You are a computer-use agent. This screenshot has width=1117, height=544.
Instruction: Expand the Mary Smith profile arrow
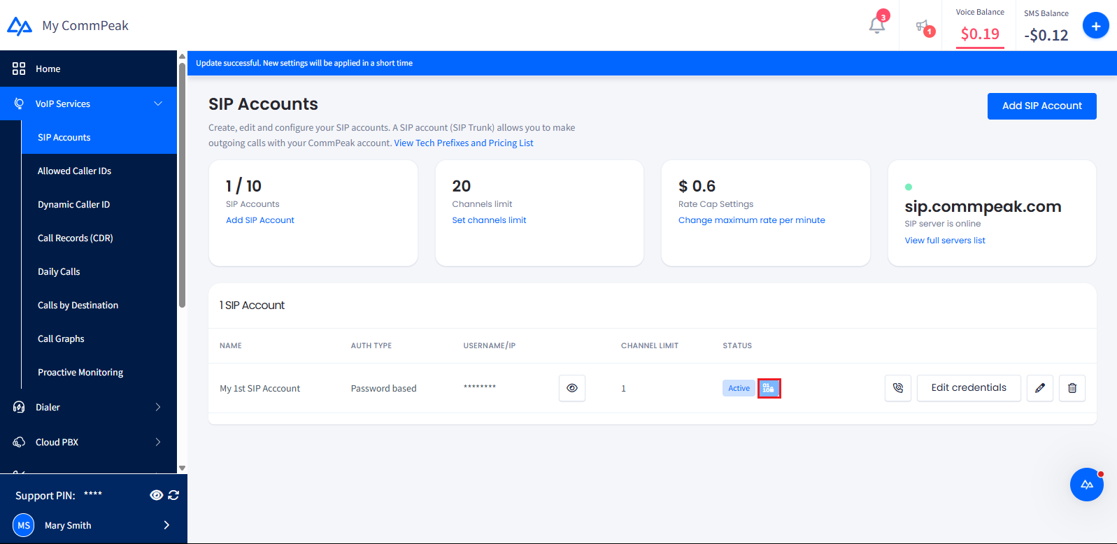point(166,525)
